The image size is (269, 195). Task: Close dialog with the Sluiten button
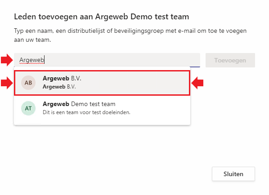pos(233,174)
